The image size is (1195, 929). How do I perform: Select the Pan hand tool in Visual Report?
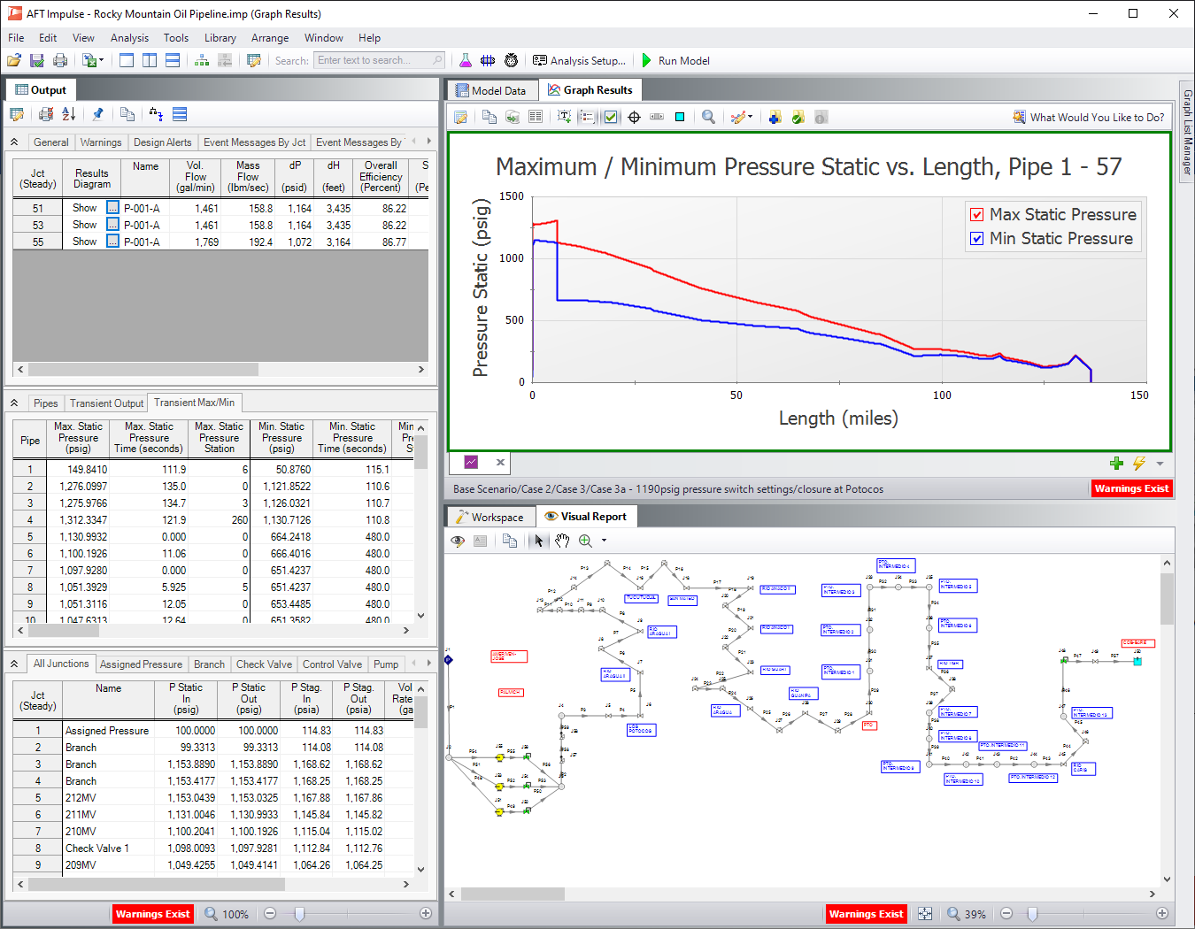point(562,541)
